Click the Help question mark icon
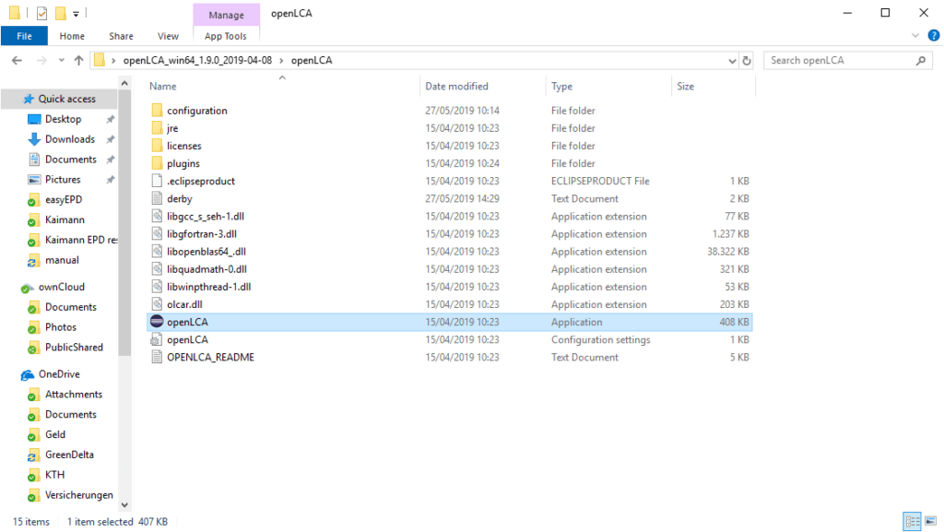 pyautogui.click(x=933, y=36)
